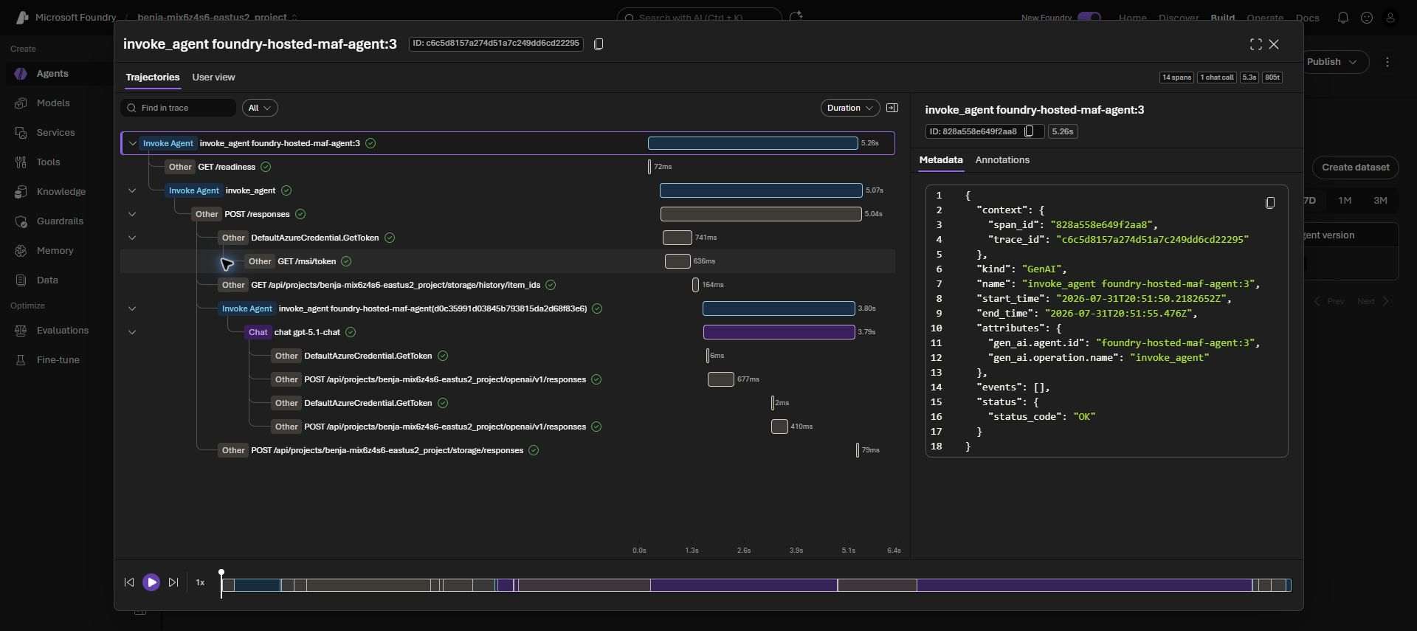This screenshot has height=631, width=1417.
Task: Open the feedback smiley icon
Action: (1367, 18)
